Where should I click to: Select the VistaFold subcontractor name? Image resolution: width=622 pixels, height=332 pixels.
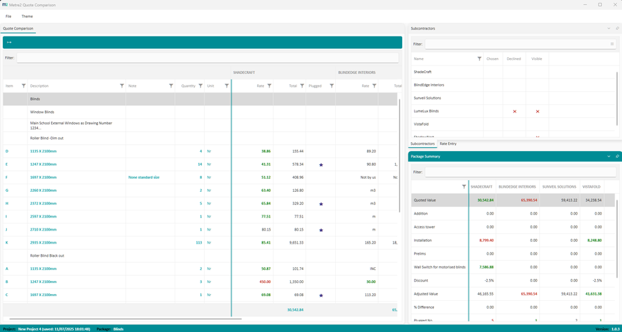pyautogui.click(x=421, y=124)
